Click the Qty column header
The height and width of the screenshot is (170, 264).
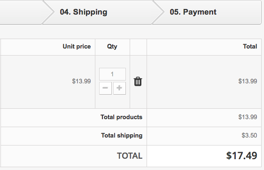click(112, 47)
